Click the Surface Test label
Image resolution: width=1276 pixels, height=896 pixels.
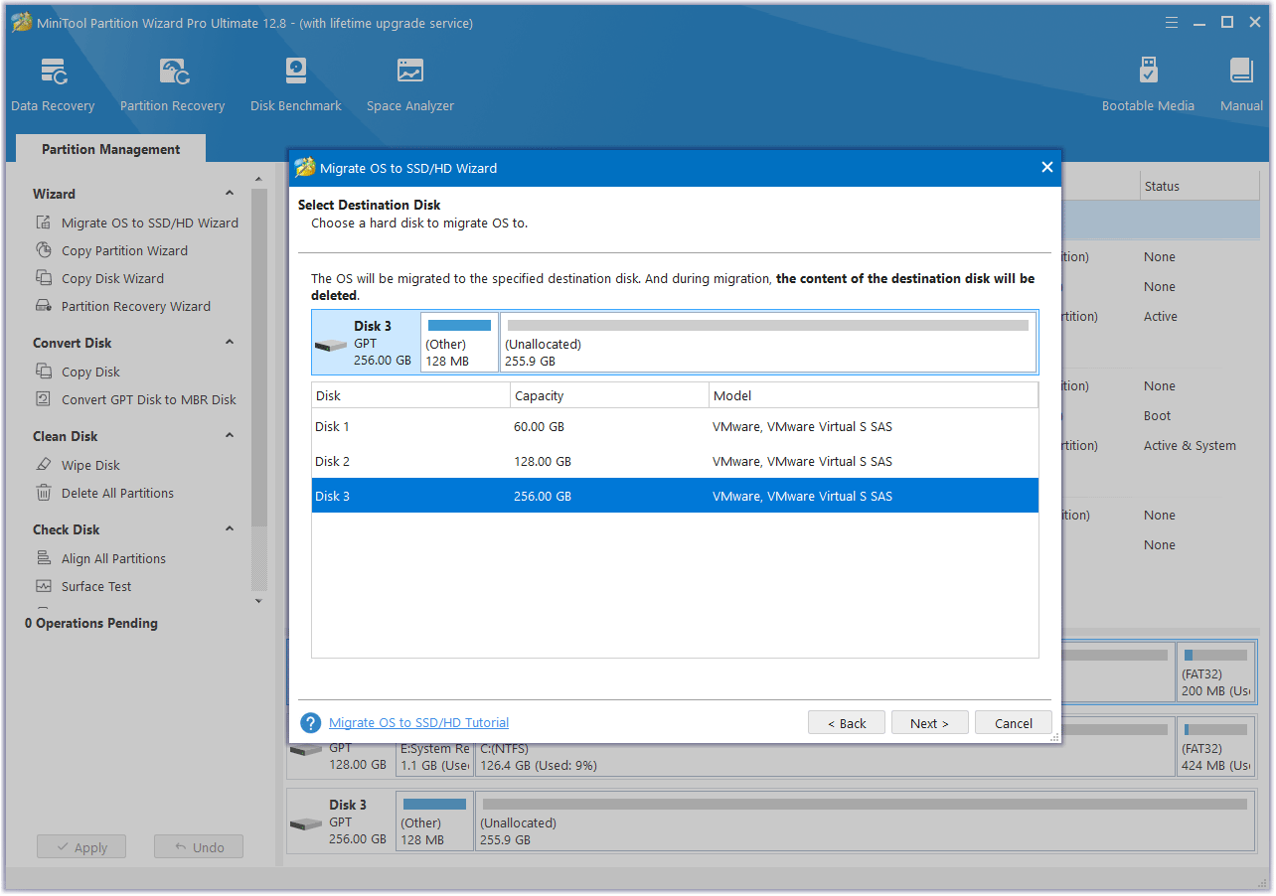click(96, 586)
